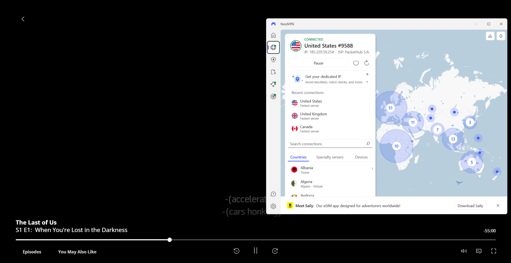This screenshot has height=263, width=511.
Task: Click search magnifier in Search connections
Action: click(x=368, y=144)
